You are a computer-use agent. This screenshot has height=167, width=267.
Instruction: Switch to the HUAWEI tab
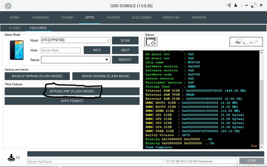(x=113, y=18)
